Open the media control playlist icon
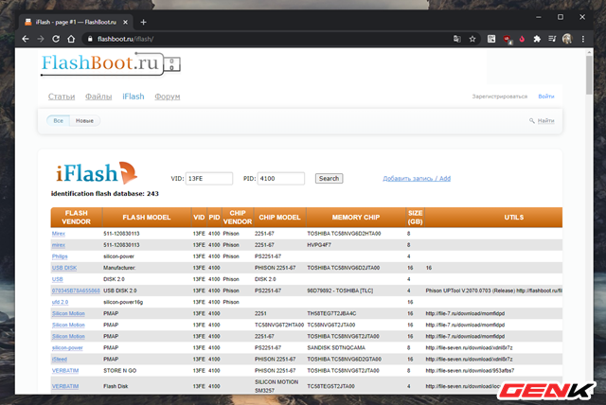The width and height of the screenshot is (606, 405). (x=552, y=39)
